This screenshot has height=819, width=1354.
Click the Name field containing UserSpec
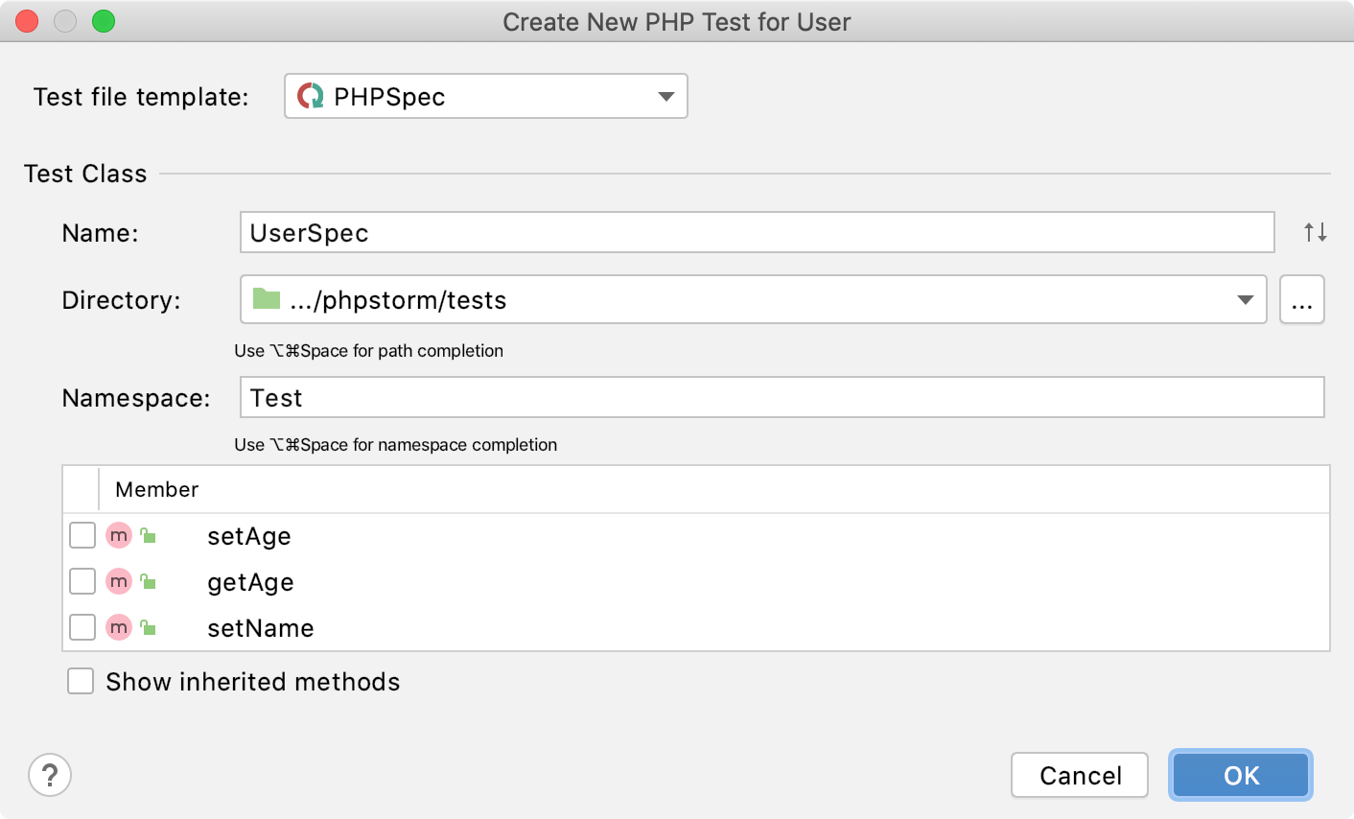(x=671, y=232)
